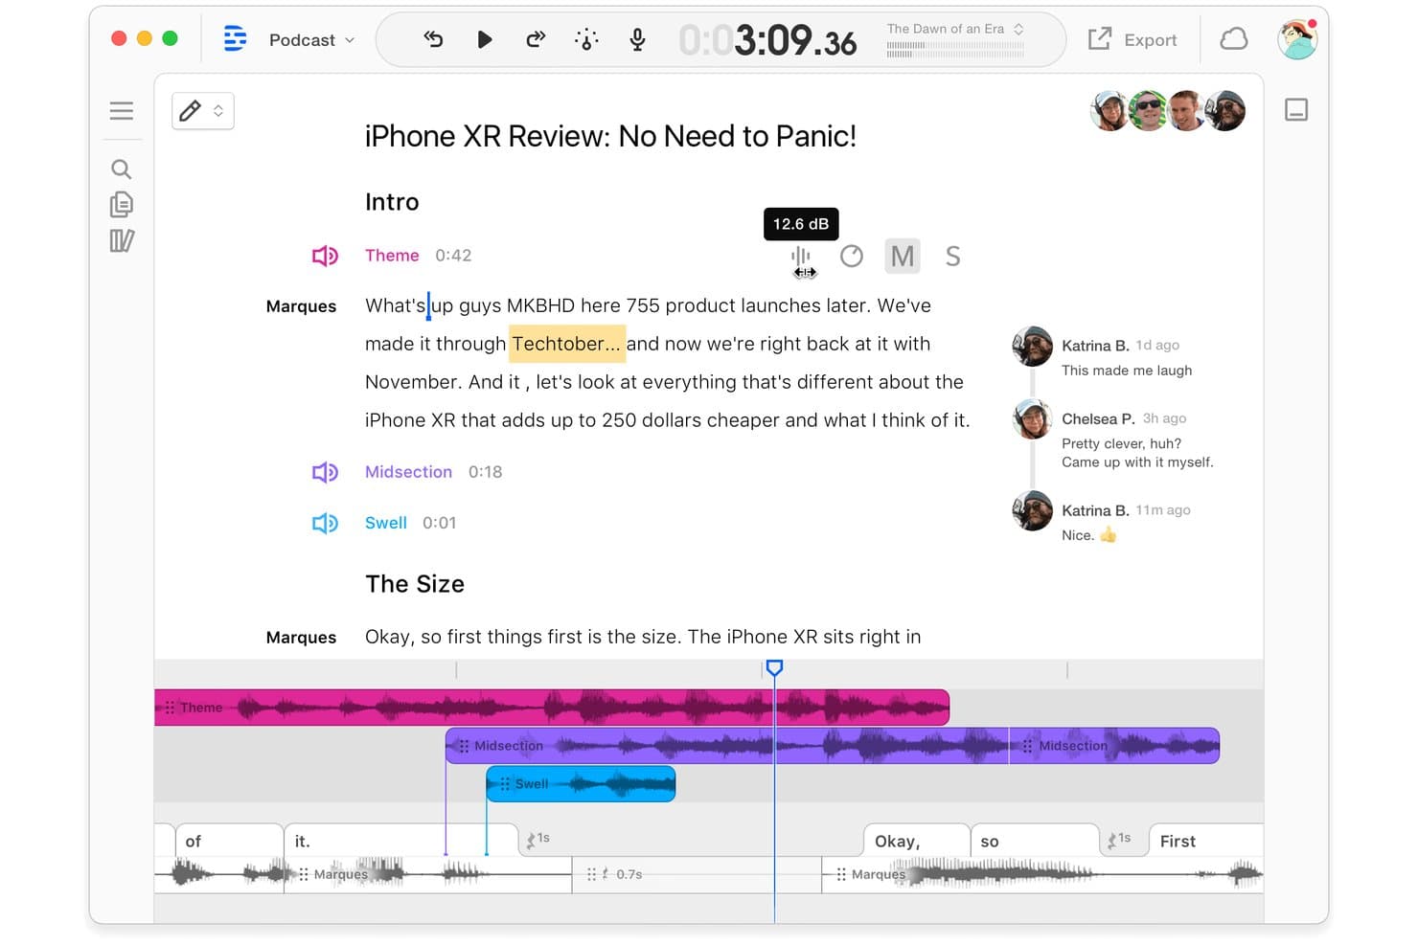Click the Theme clip speaker icon
Screen dimensions: 1418x945
pyautogui.click(x=325, y=256)
